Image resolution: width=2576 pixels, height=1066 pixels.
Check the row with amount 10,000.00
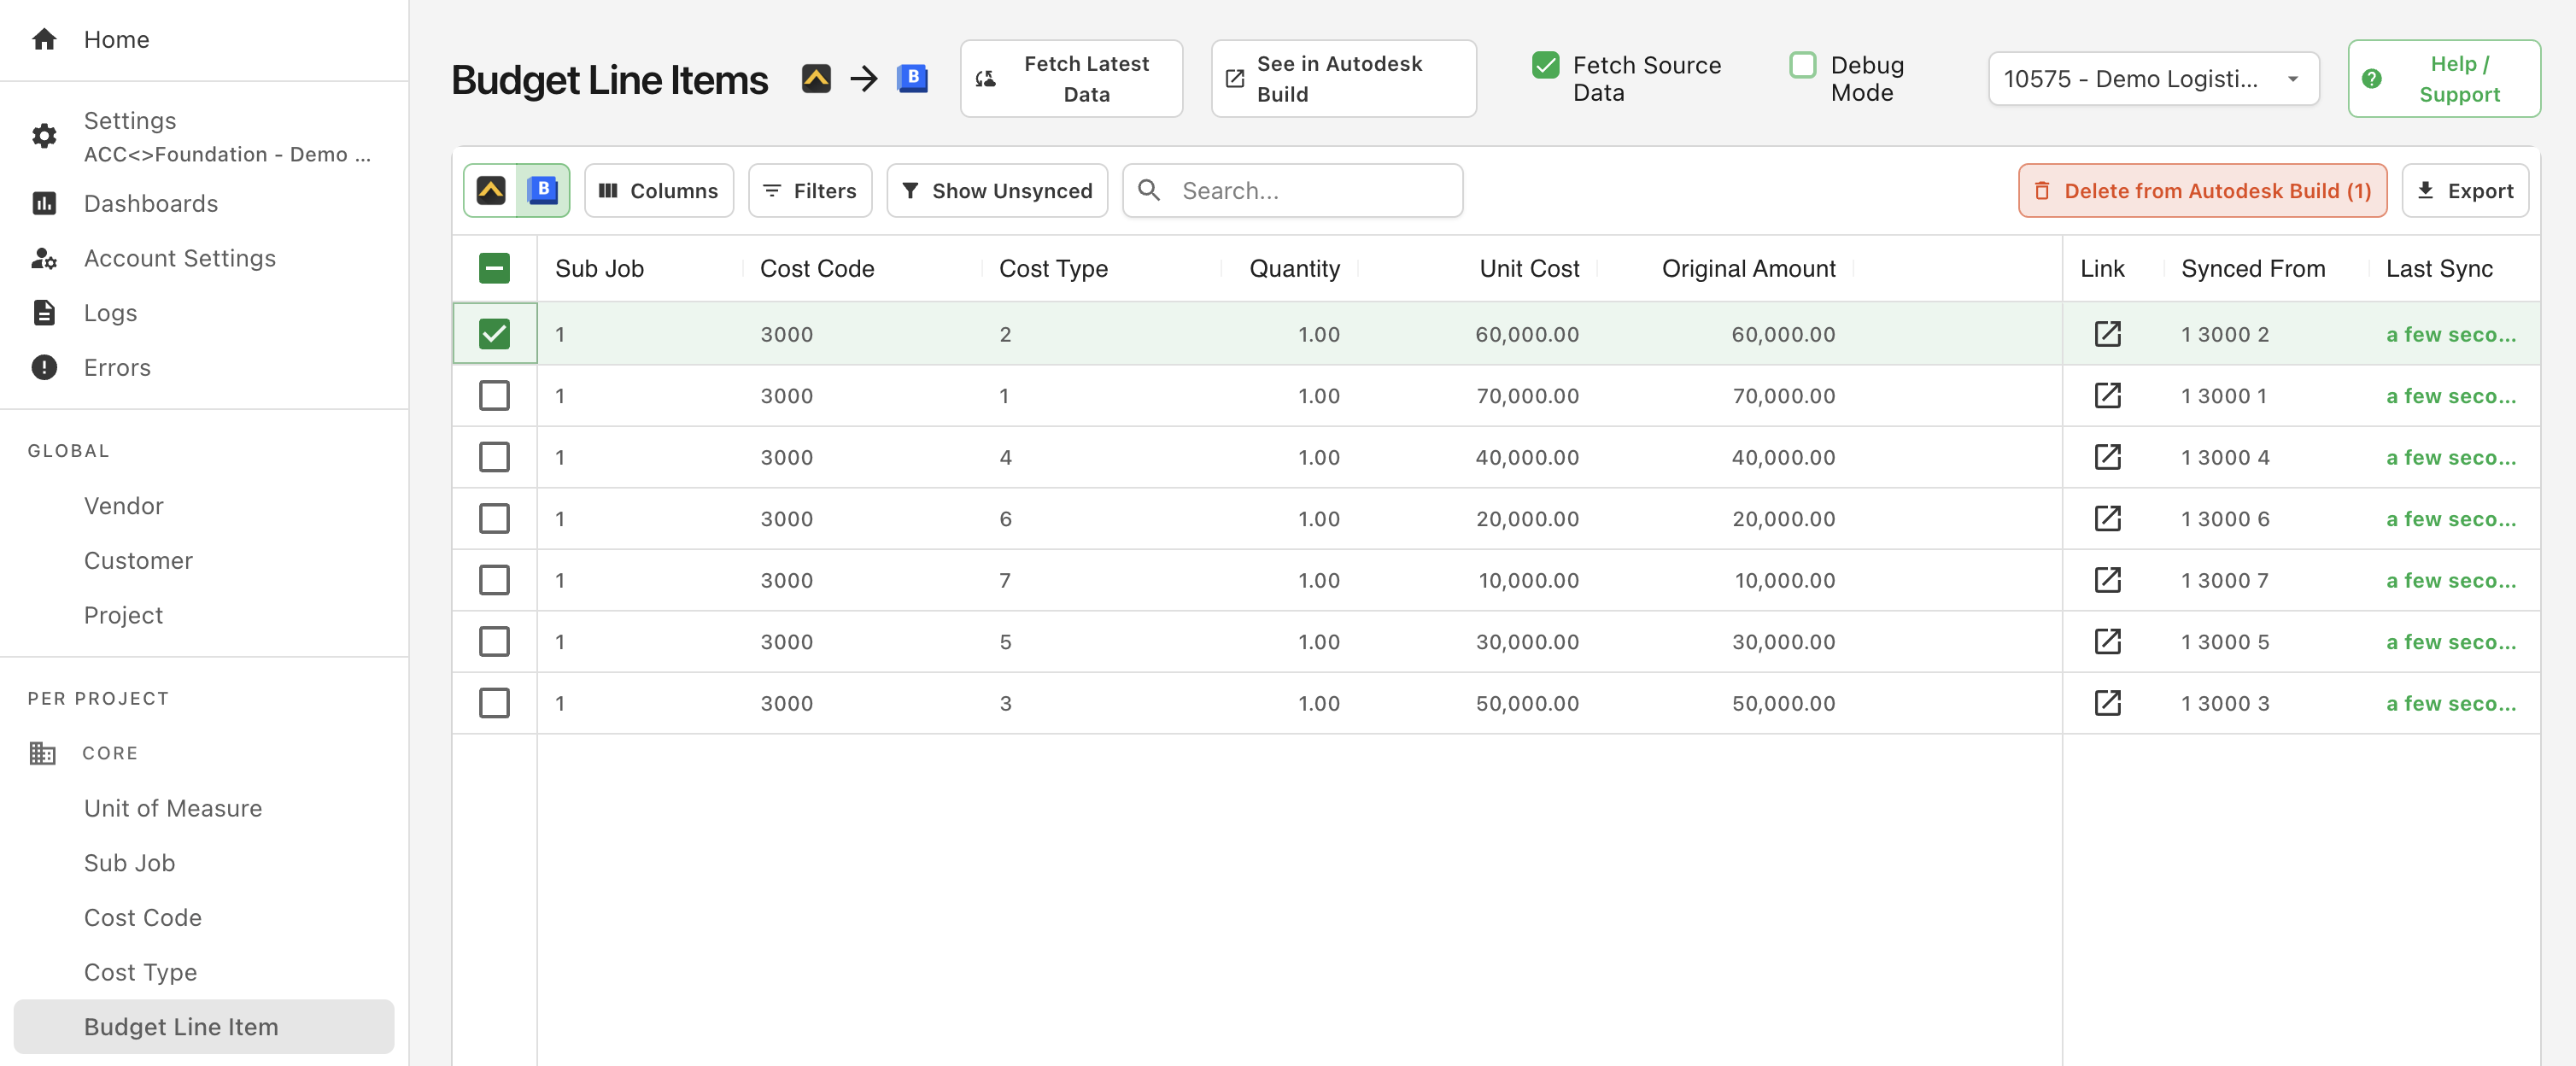494,580
